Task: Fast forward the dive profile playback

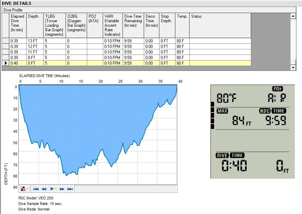Action: pyautogui.click(x=62, y=189)
